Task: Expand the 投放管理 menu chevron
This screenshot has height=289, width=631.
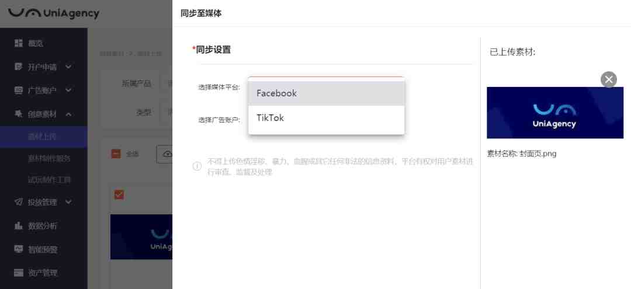Action: point(68,202)
